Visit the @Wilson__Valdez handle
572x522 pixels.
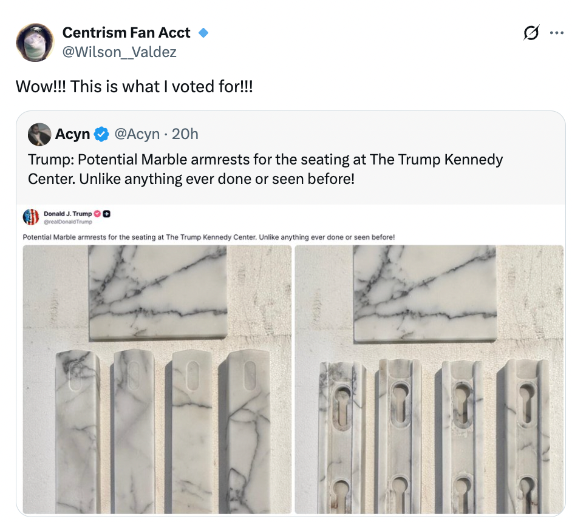click(x=119, y=52)
